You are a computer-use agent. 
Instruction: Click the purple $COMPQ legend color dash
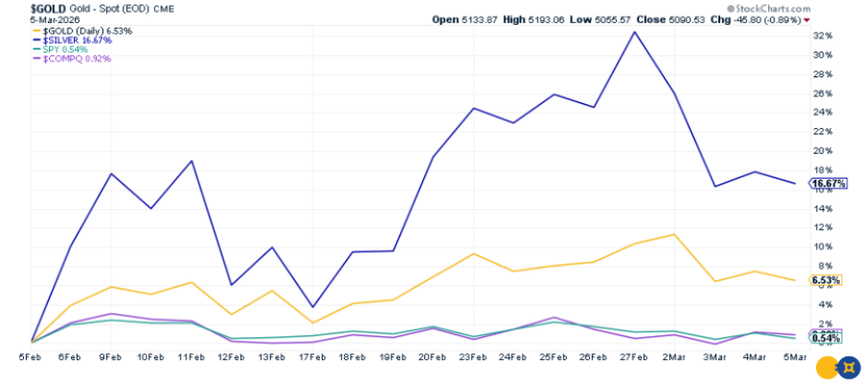click(x=37, y=58)
